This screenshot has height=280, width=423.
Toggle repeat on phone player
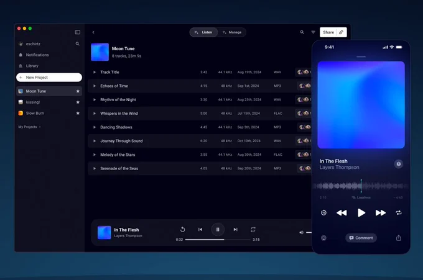click(x=399, y=213)
